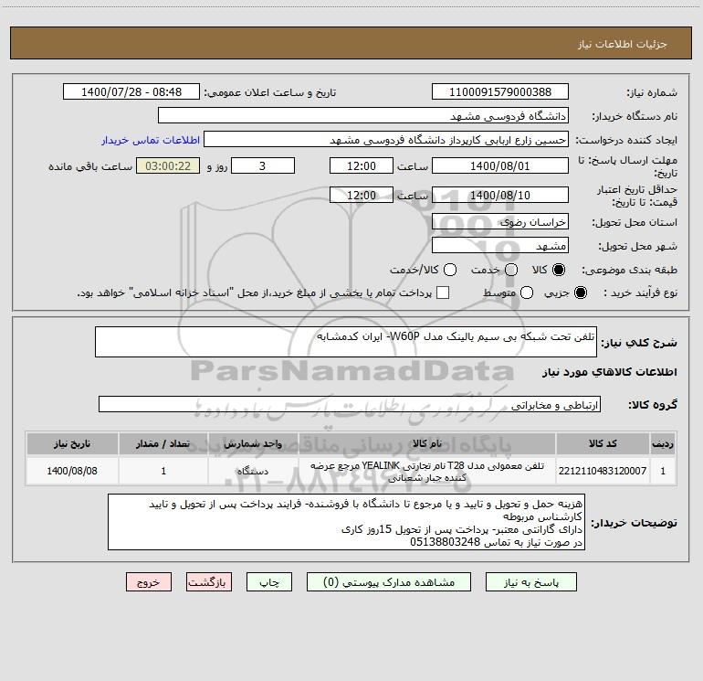
Task: Click the 'خروج' exit button
Action: coord(149,582)
